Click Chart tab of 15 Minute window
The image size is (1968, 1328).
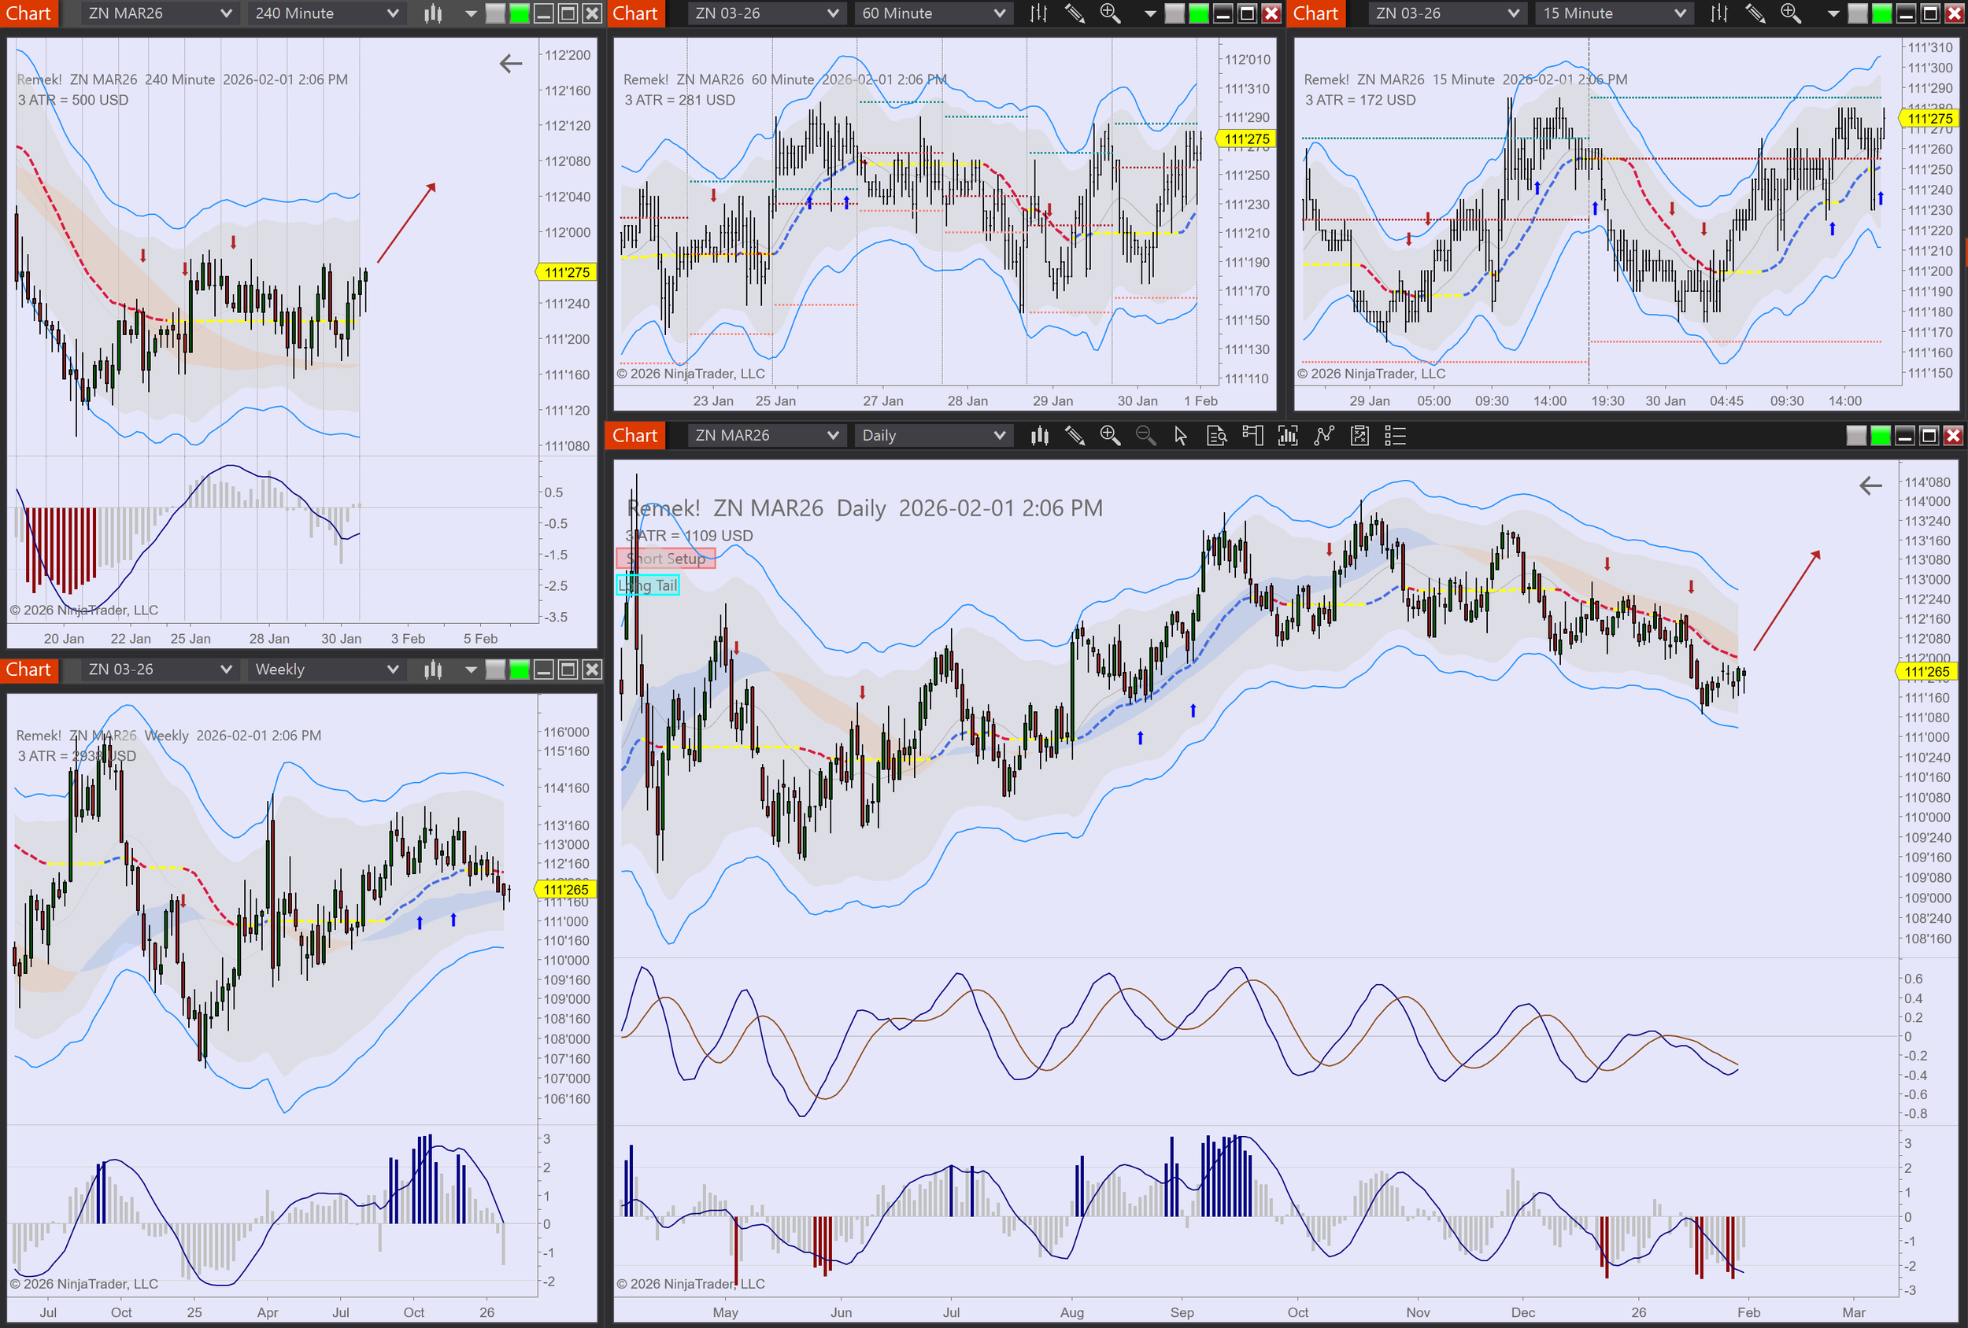click(1315, 13)
